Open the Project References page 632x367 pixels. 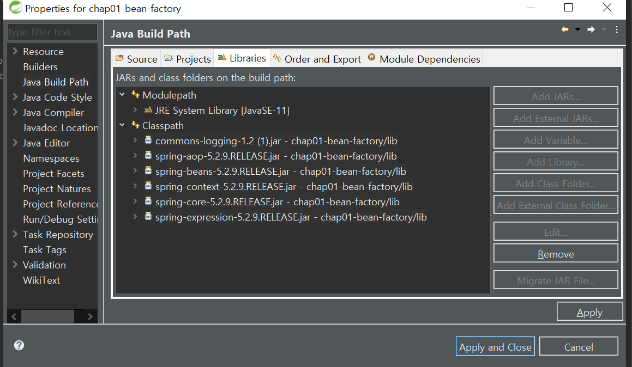[x=60, y=204]
